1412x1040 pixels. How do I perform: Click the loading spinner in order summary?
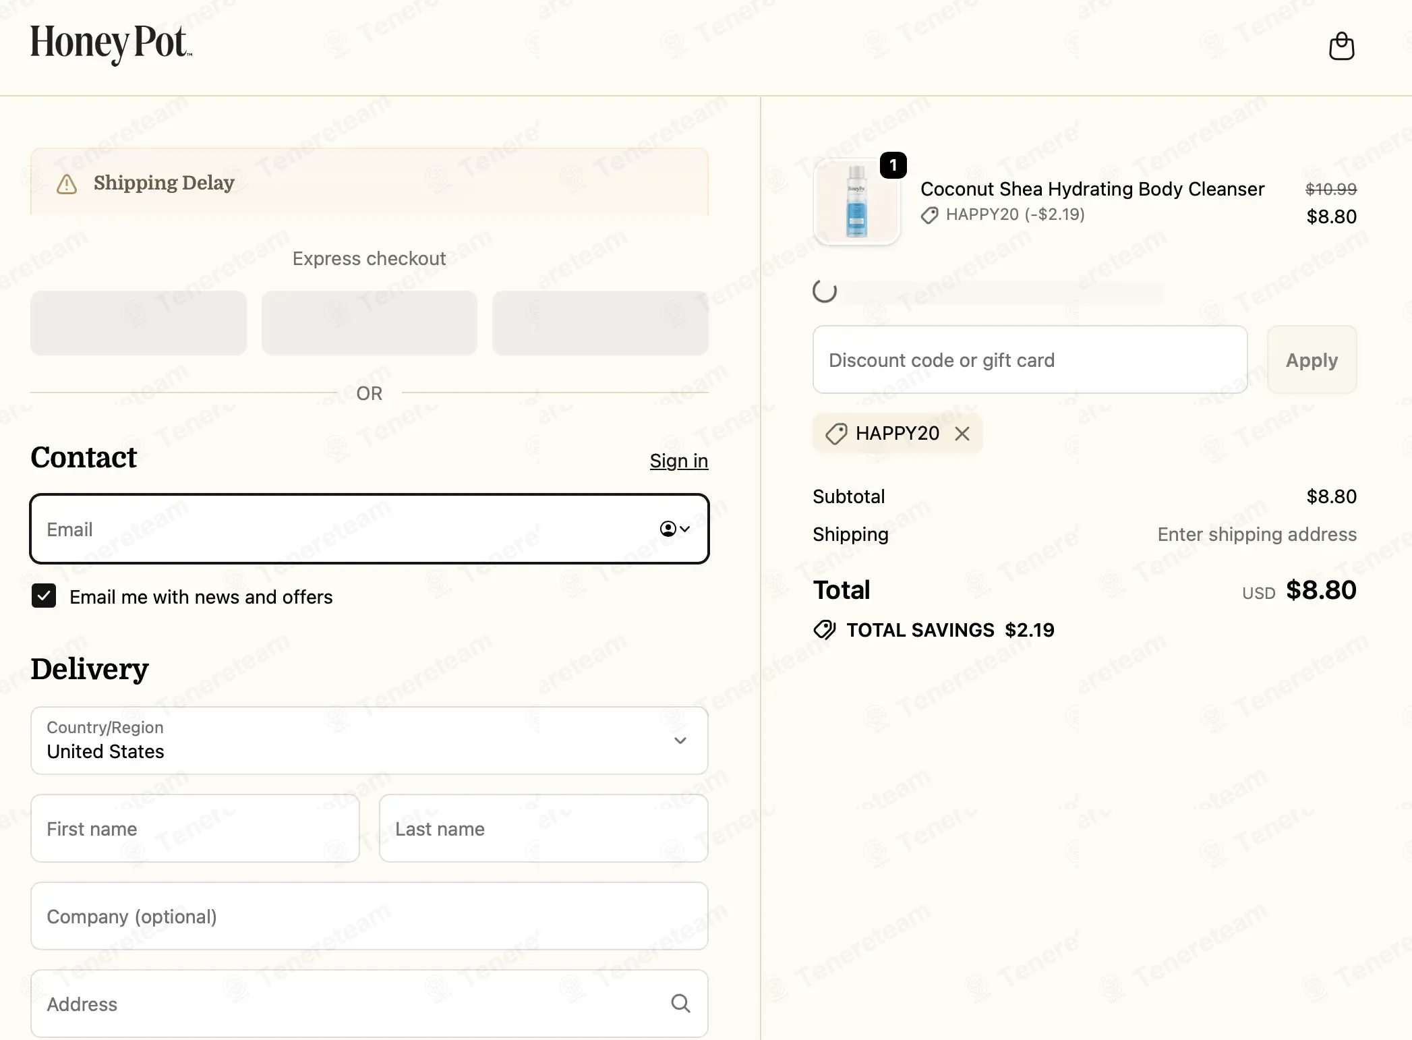(825, 291)
